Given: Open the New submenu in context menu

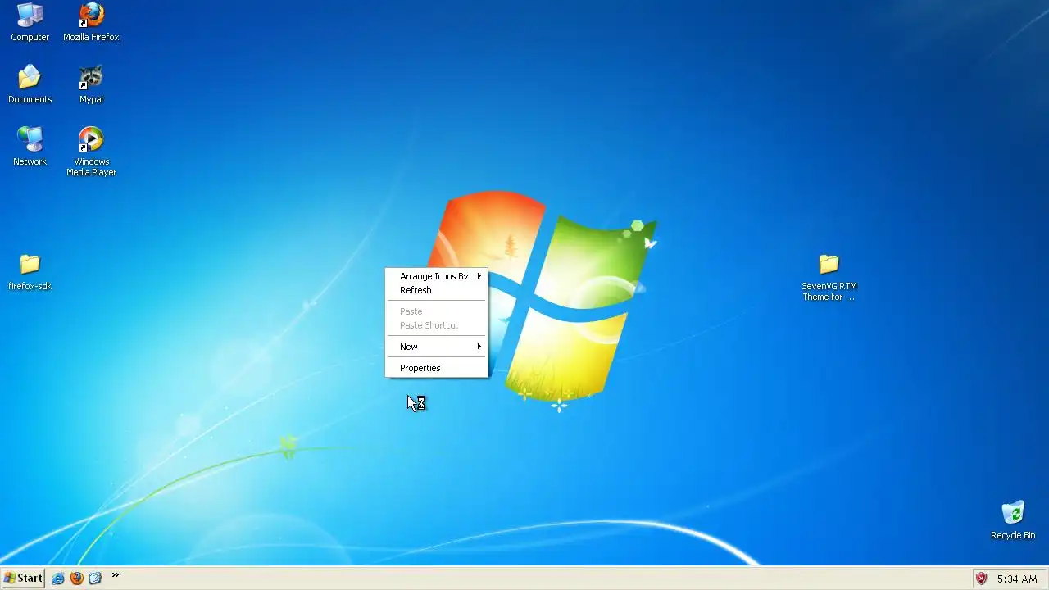Looking at the screenshot, I should (x=437, y=347).
